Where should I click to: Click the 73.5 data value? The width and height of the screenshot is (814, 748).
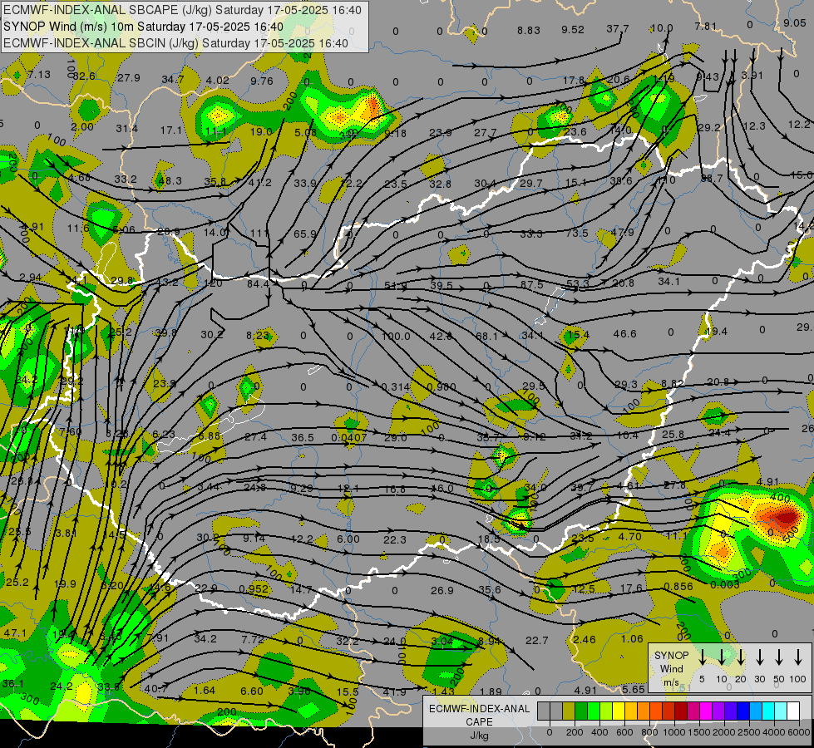(577, 233)
